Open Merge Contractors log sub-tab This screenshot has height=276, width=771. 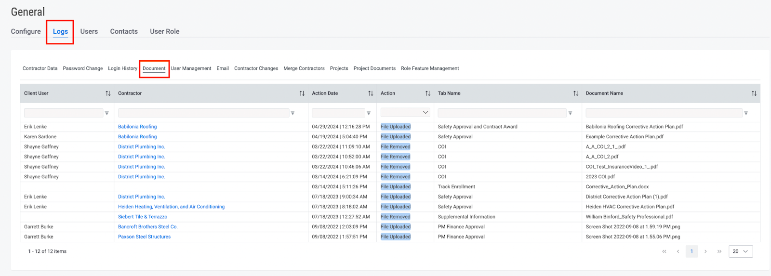304,68
